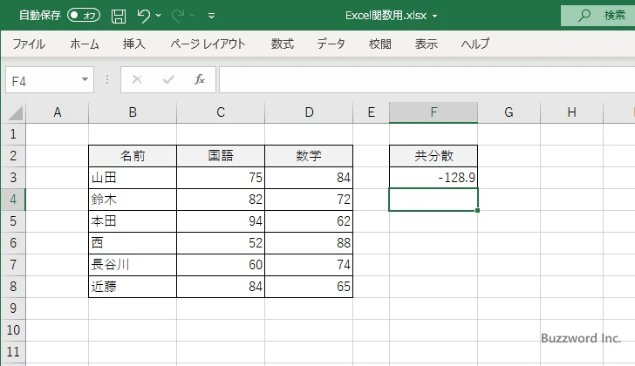Select column D header
Image resolution: width=635 pixels, height=366 pixels.
(309, 112)
